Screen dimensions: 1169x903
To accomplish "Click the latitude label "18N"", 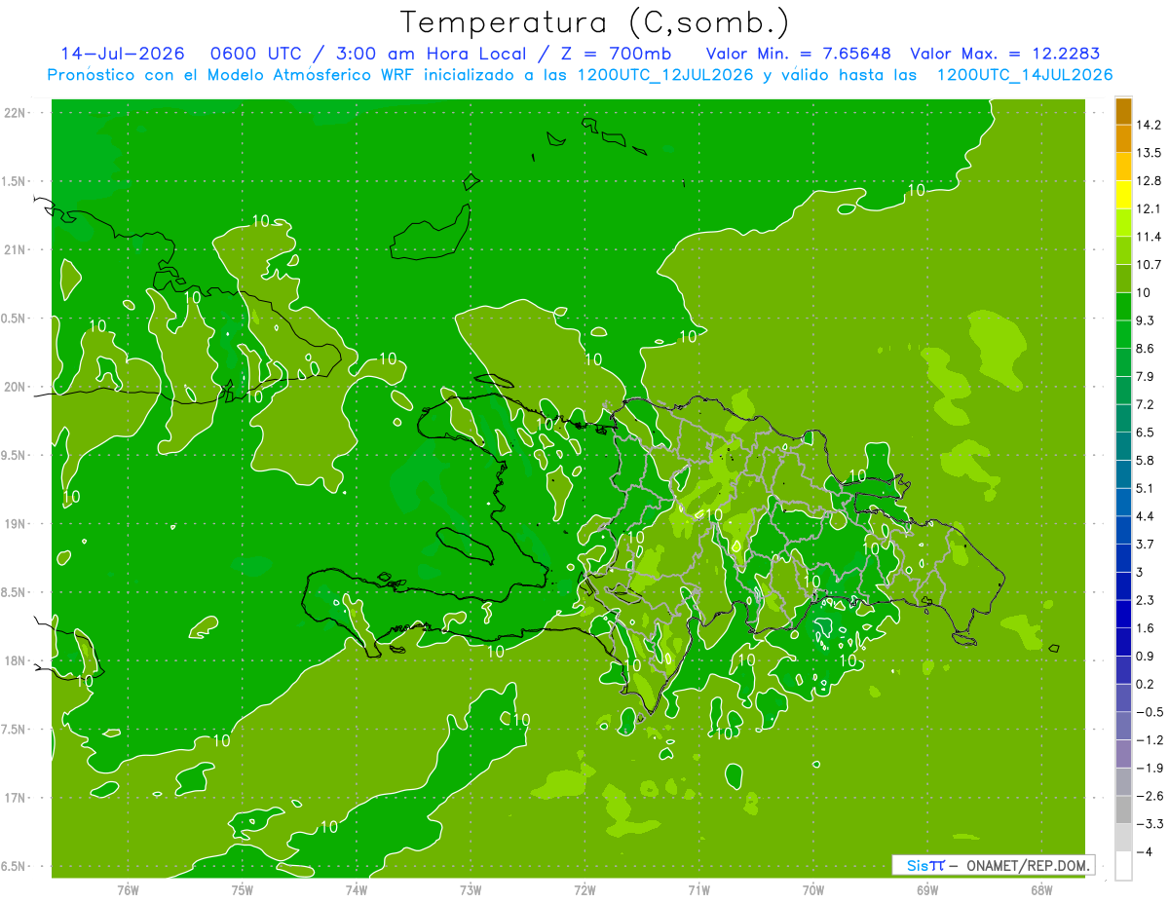I will (x=16, y=661).
